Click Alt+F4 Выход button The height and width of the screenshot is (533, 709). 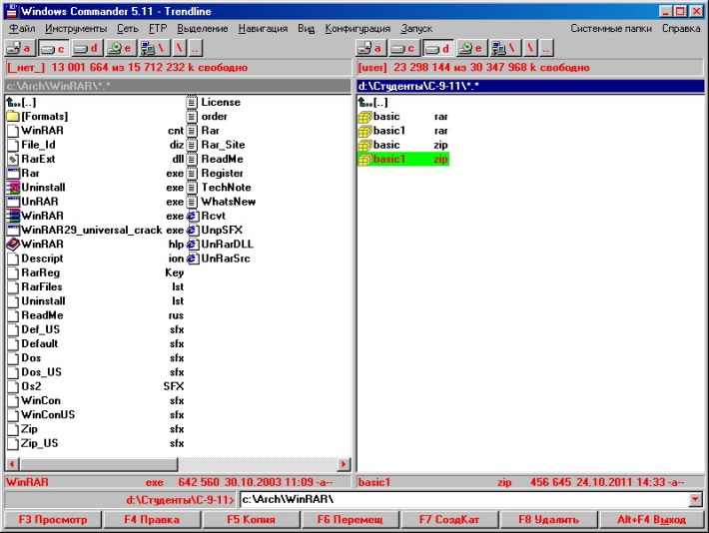point(651,520)
